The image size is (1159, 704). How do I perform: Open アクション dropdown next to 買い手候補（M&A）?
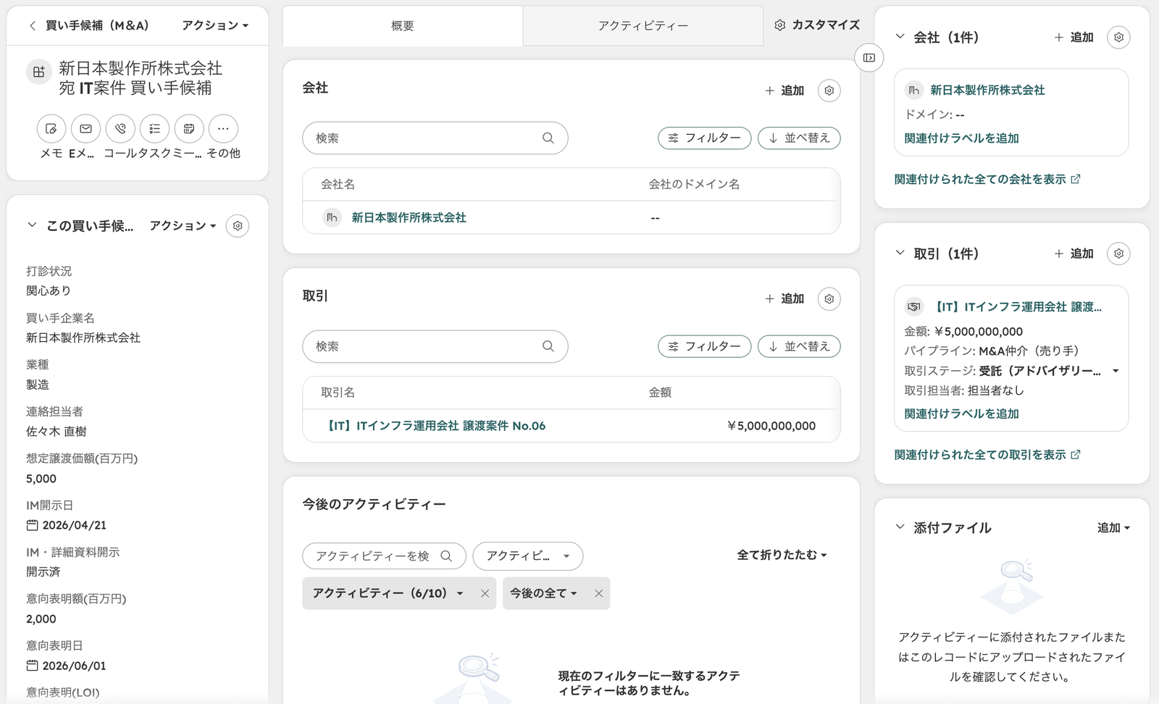[215, 25]
